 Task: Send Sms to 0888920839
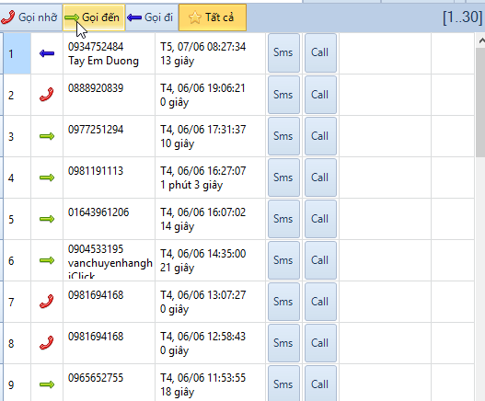click(283, 95)
